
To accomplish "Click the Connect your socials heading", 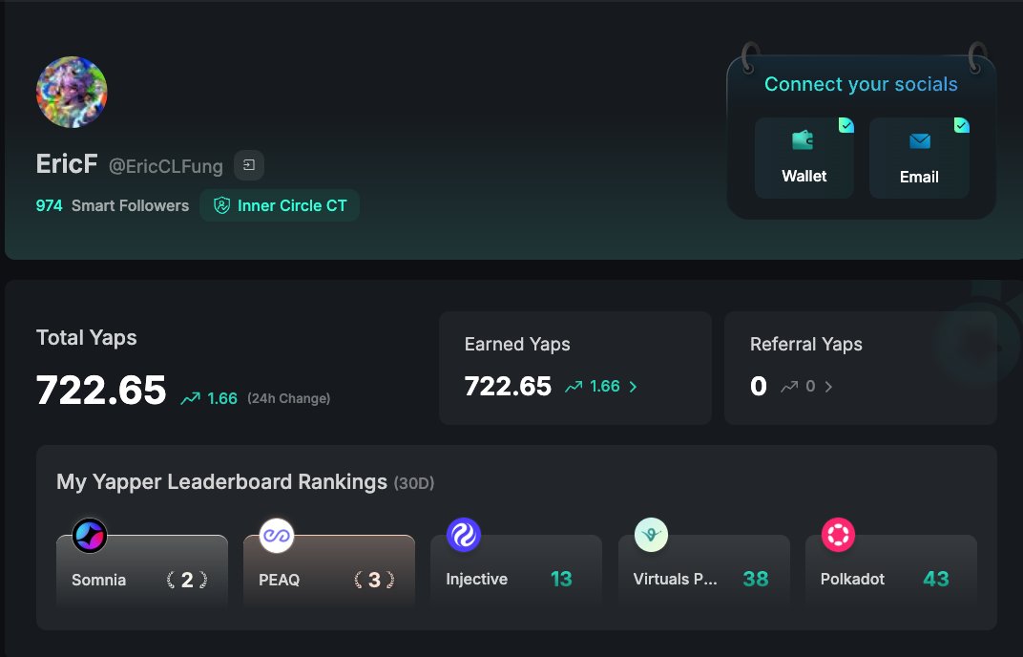I will 861,84.
